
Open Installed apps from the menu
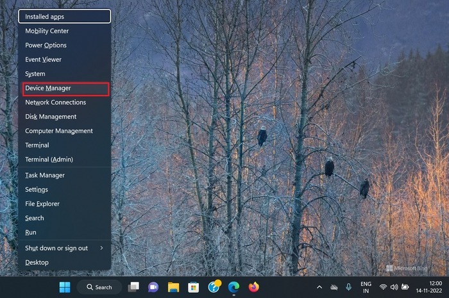click(x=64, y=16)
